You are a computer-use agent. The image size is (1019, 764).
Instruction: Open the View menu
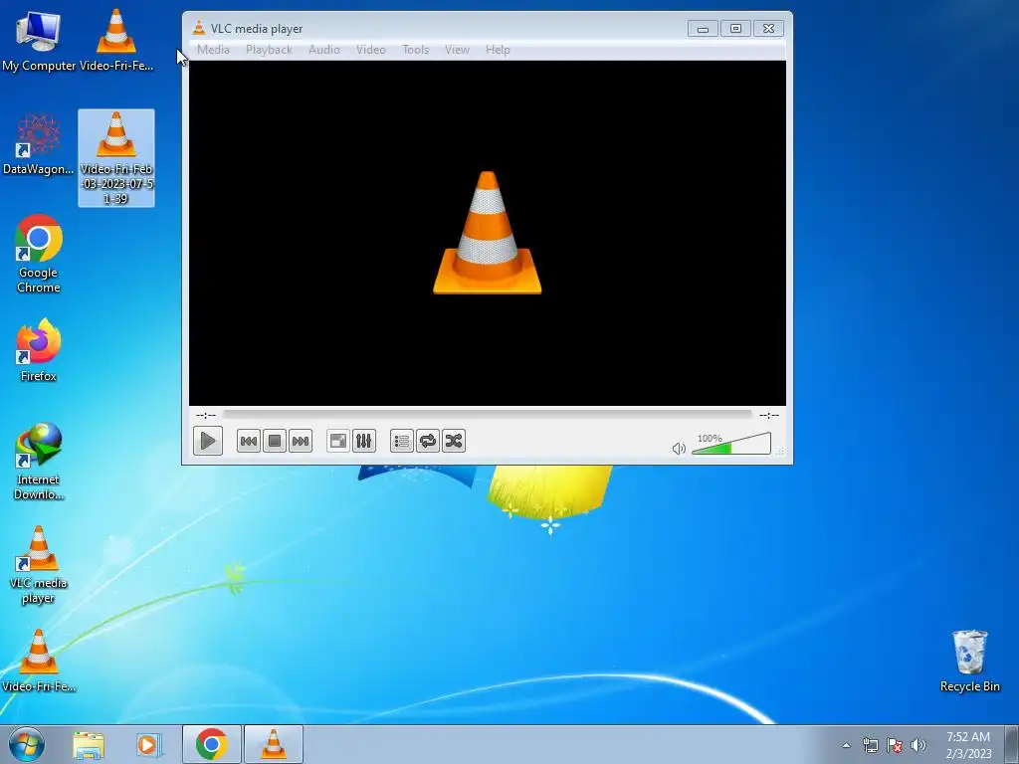click(x=457, y=50)
